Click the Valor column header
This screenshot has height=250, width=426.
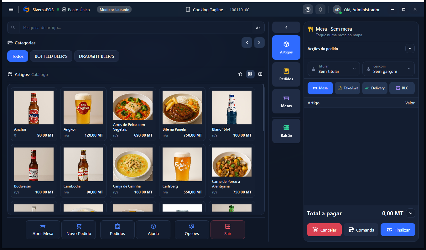(410, 103)
